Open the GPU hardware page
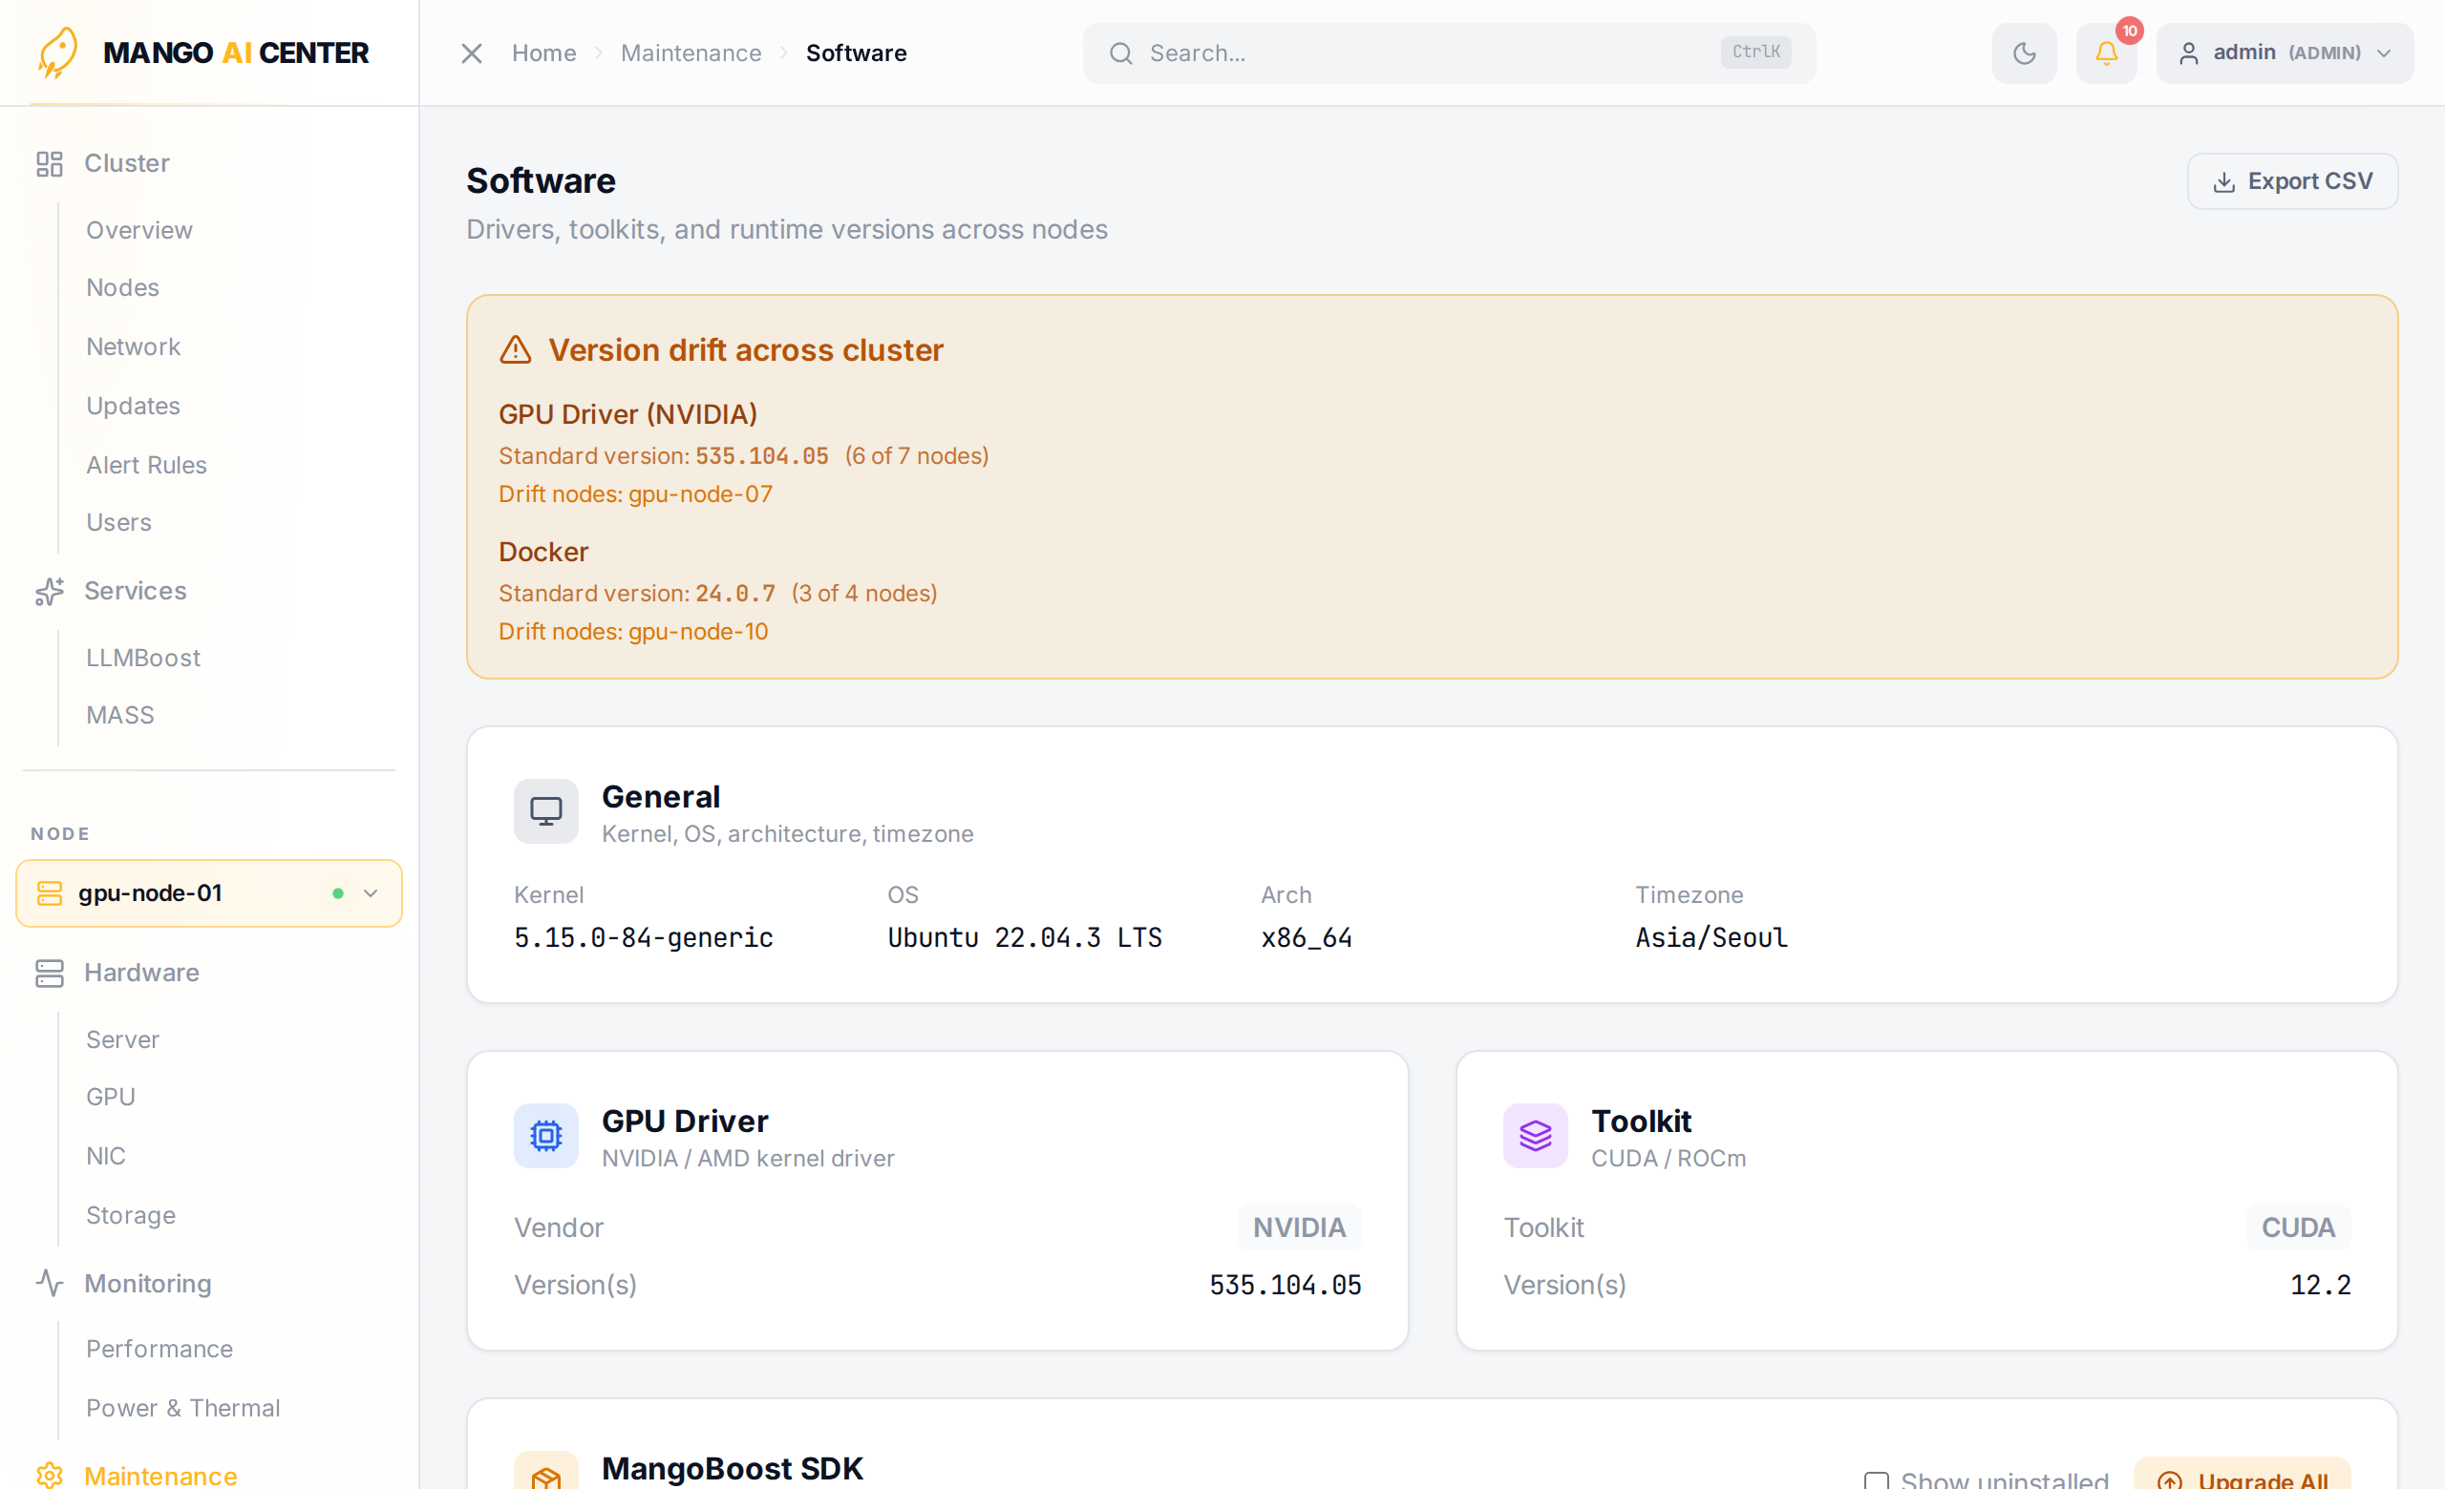 [x=110, y=1098]
